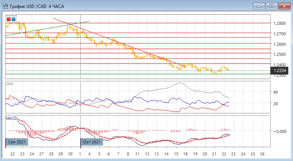
Task: Click the date 15 on time axis
Action: (176, 154)
